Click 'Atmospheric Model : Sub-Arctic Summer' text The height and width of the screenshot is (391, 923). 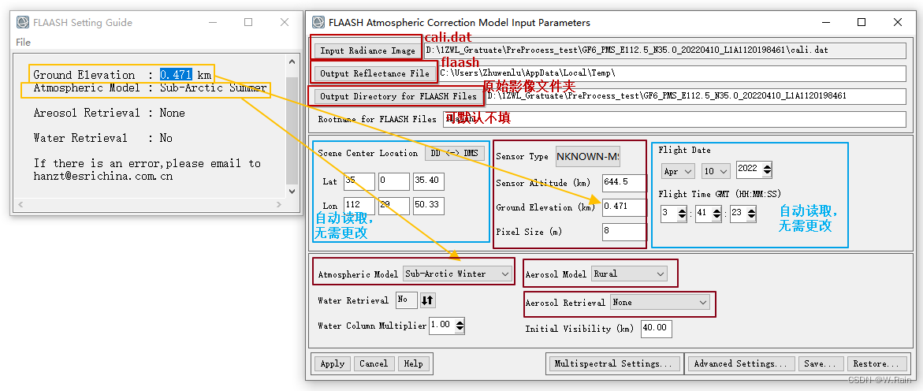coord(150,88)
